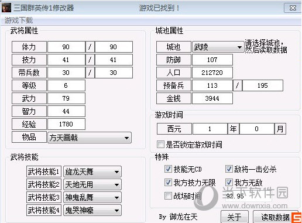Enable 战场时间 checkbox
This screenshot has width=302, height=223.
click(x=168, y=195)
